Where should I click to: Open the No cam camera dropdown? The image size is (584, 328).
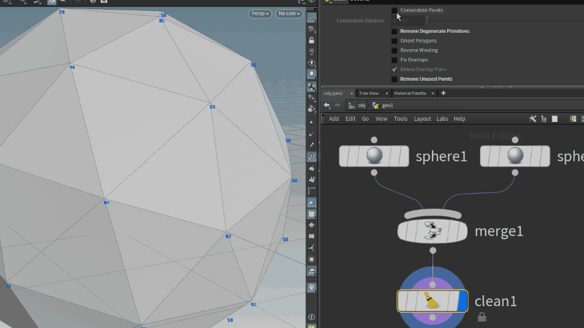288,13
